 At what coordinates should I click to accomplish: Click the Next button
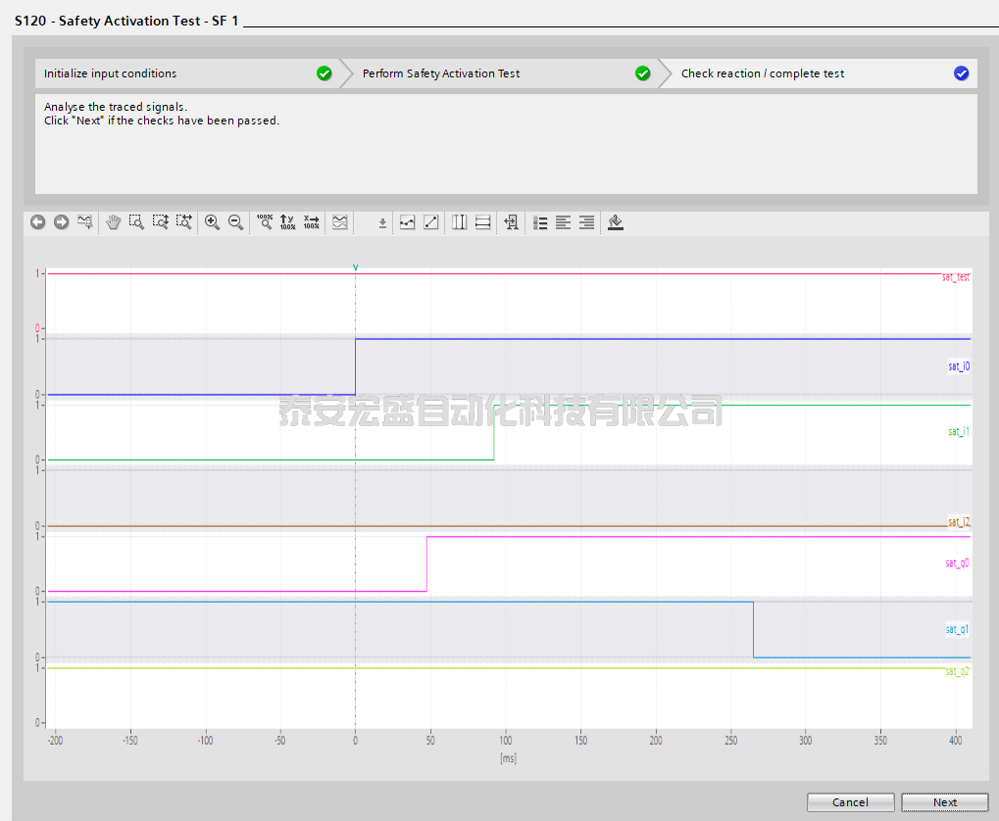(x=944, y=802)
